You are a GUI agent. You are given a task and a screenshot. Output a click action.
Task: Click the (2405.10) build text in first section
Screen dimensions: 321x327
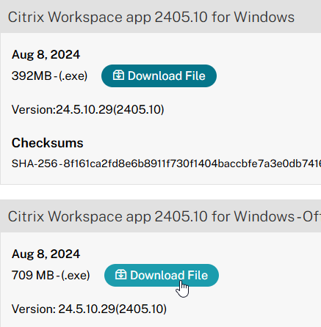pyautogui.click(x=138, y=109)
